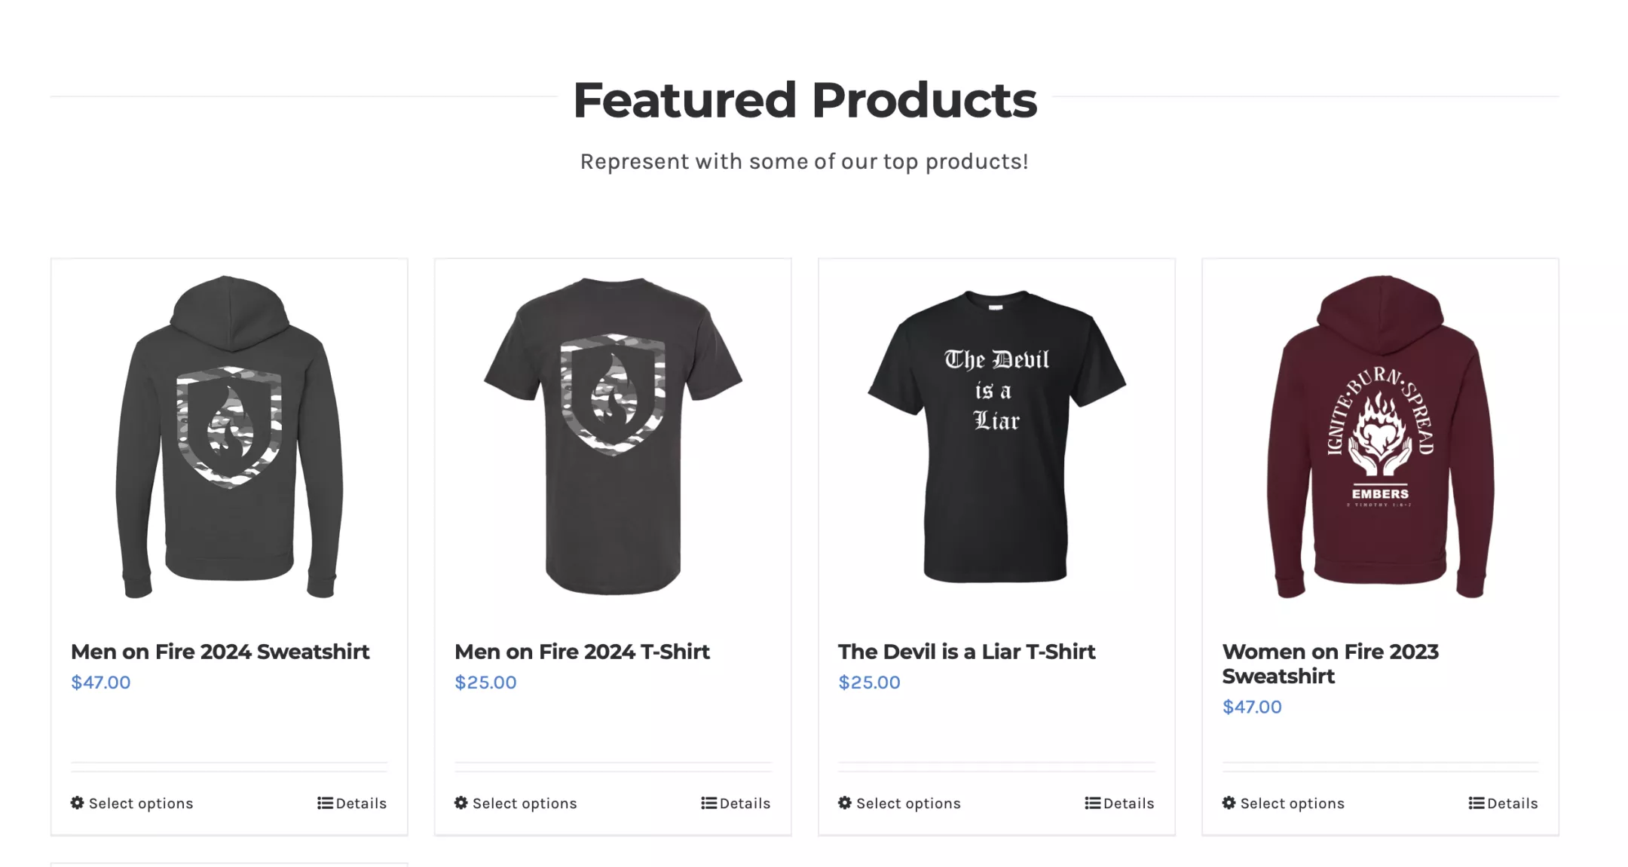
Task: Click list icon for Men on Fire 2024 Sweatshirt details
Action: (x=325, y=803)
